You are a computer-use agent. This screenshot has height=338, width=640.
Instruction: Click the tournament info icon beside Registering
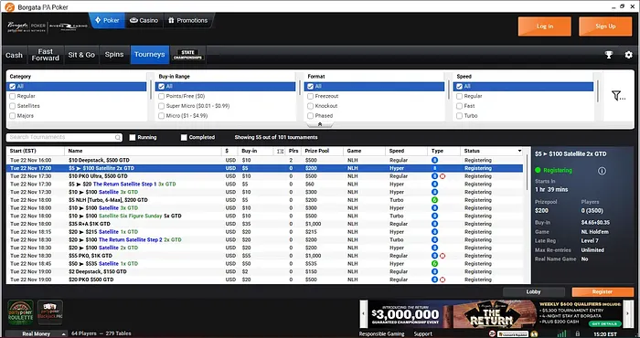tap(602, 171)
